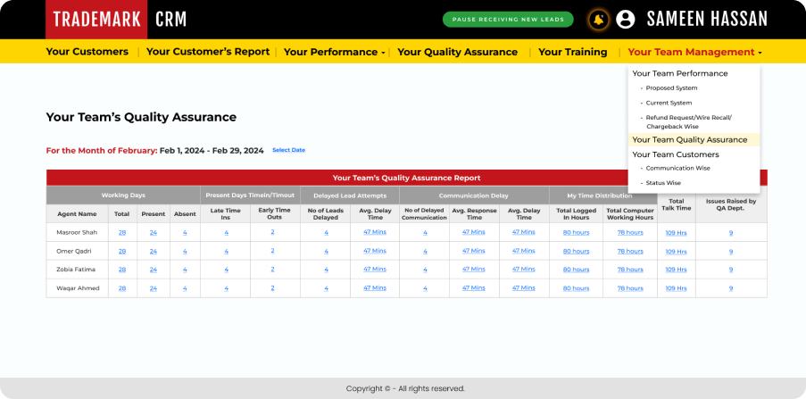806x399 pixels.
Task: Click Omer Qadri's 80 hours logged link
Action: pyautogui.click(x=576, y=251)
